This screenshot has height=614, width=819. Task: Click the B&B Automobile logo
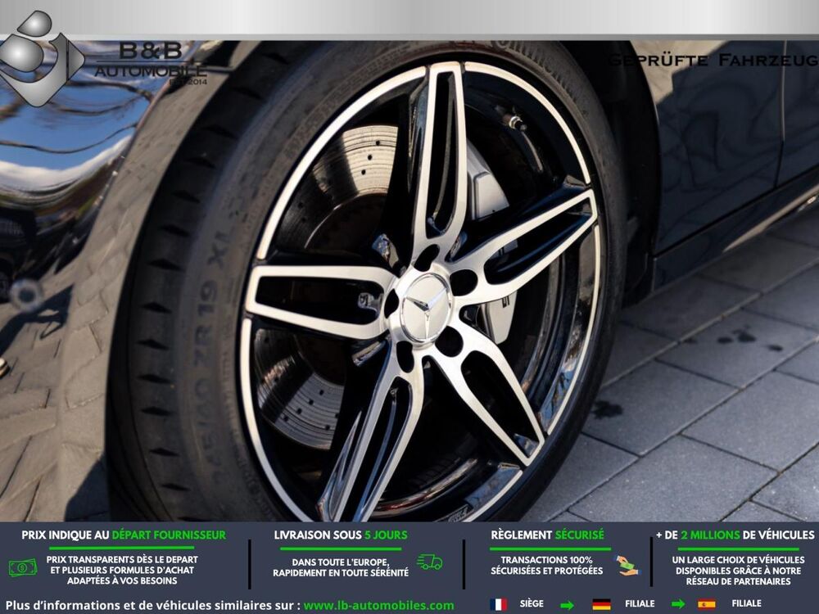(x=103, y=59)
